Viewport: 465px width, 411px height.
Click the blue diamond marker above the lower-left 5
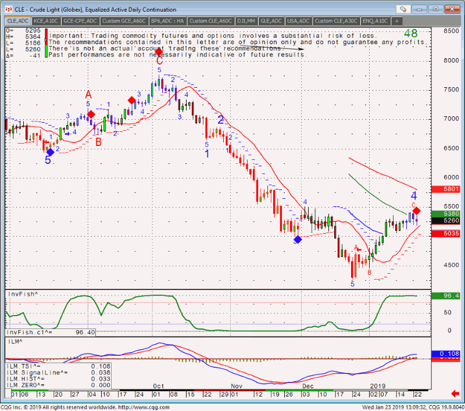click(x=50, y=152)
